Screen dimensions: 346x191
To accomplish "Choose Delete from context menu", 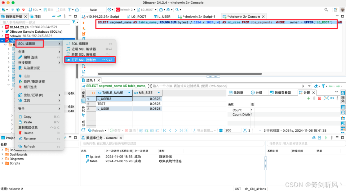I will click(x=39, y=133).
